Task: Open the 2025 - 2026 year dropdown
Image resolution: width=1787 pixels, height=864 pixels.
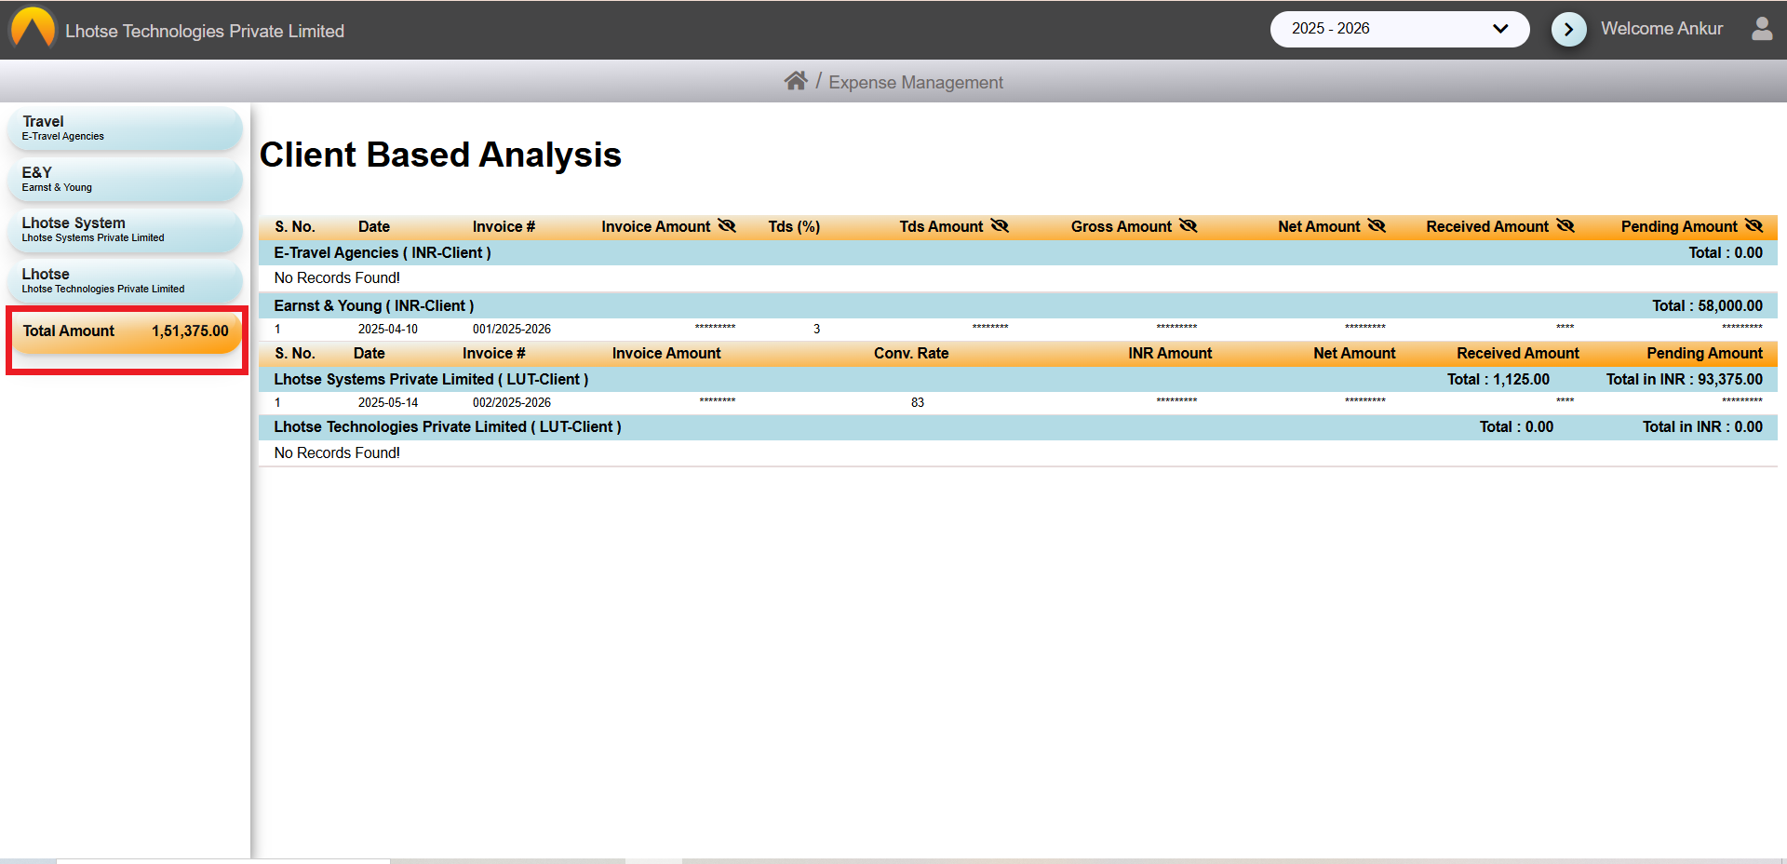Action: tap(1399, 29)
